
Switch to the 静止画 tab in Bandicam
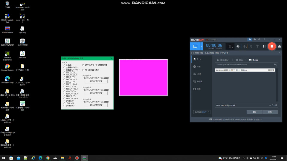[254, 60]
